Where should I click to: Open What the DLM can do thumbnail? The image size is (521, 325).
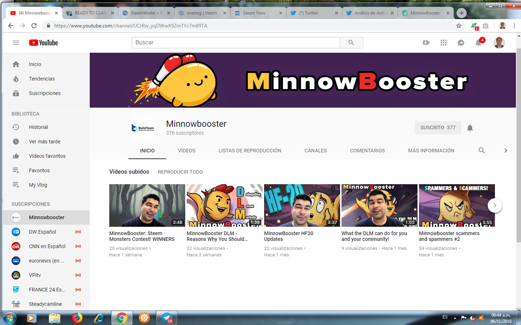tap(380, 205)
